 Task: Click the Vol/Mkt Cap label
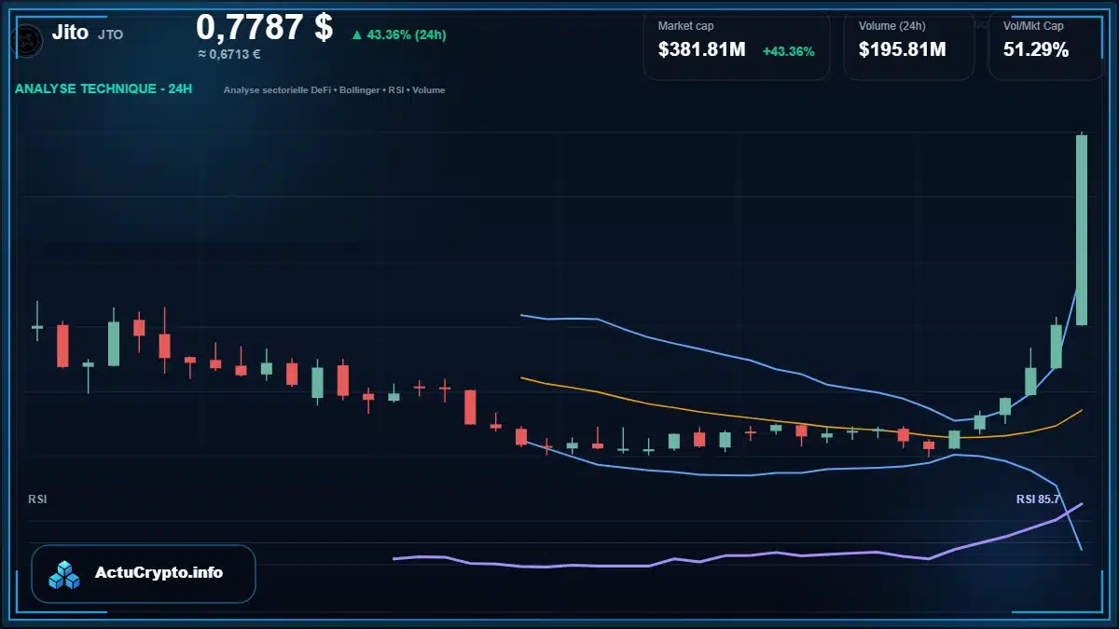pos(1033,26)
